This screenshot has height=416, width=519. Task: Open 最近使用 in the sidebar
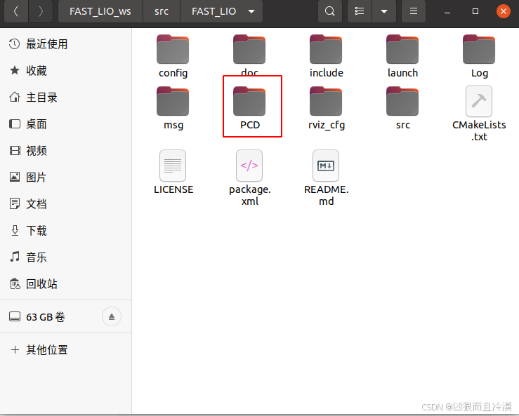coord(65,44)
